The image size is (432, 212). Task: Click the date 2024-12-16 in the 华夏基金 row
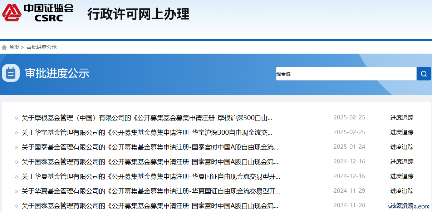(349, 176)
